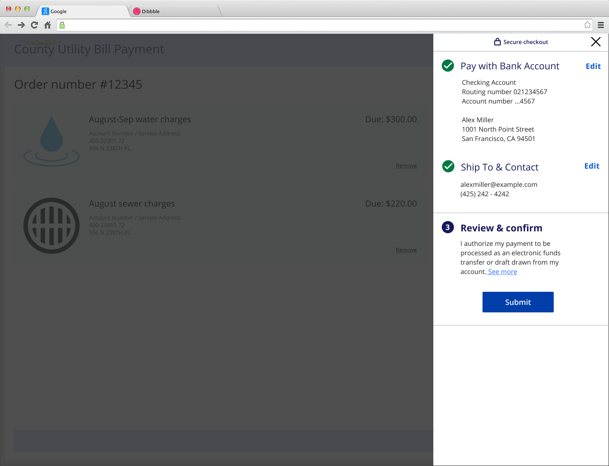
Task: Open the browser hamburger menu
Action: pyautogui.click(x=601, y=25)
